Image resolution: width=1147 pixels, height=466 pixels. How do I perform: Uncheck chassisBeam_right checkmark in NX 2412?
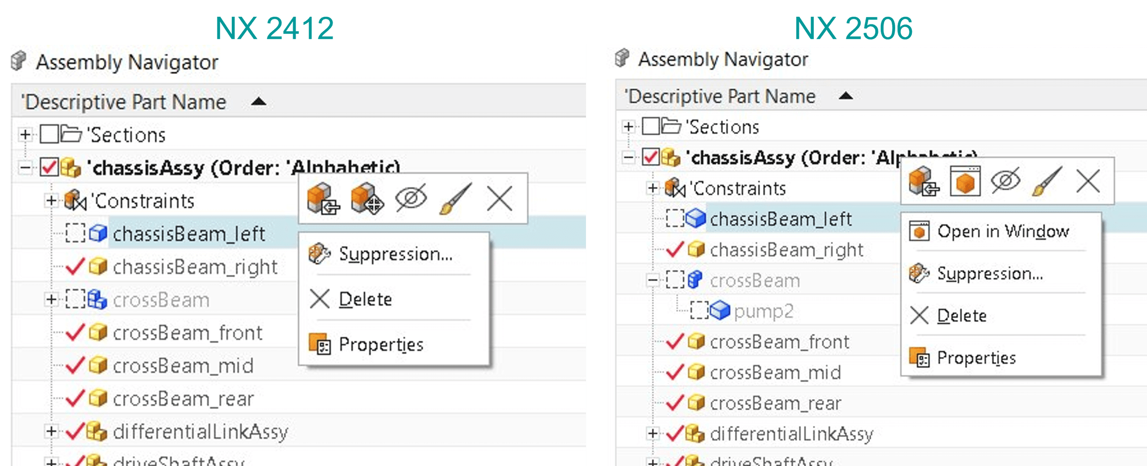(76, 266)
